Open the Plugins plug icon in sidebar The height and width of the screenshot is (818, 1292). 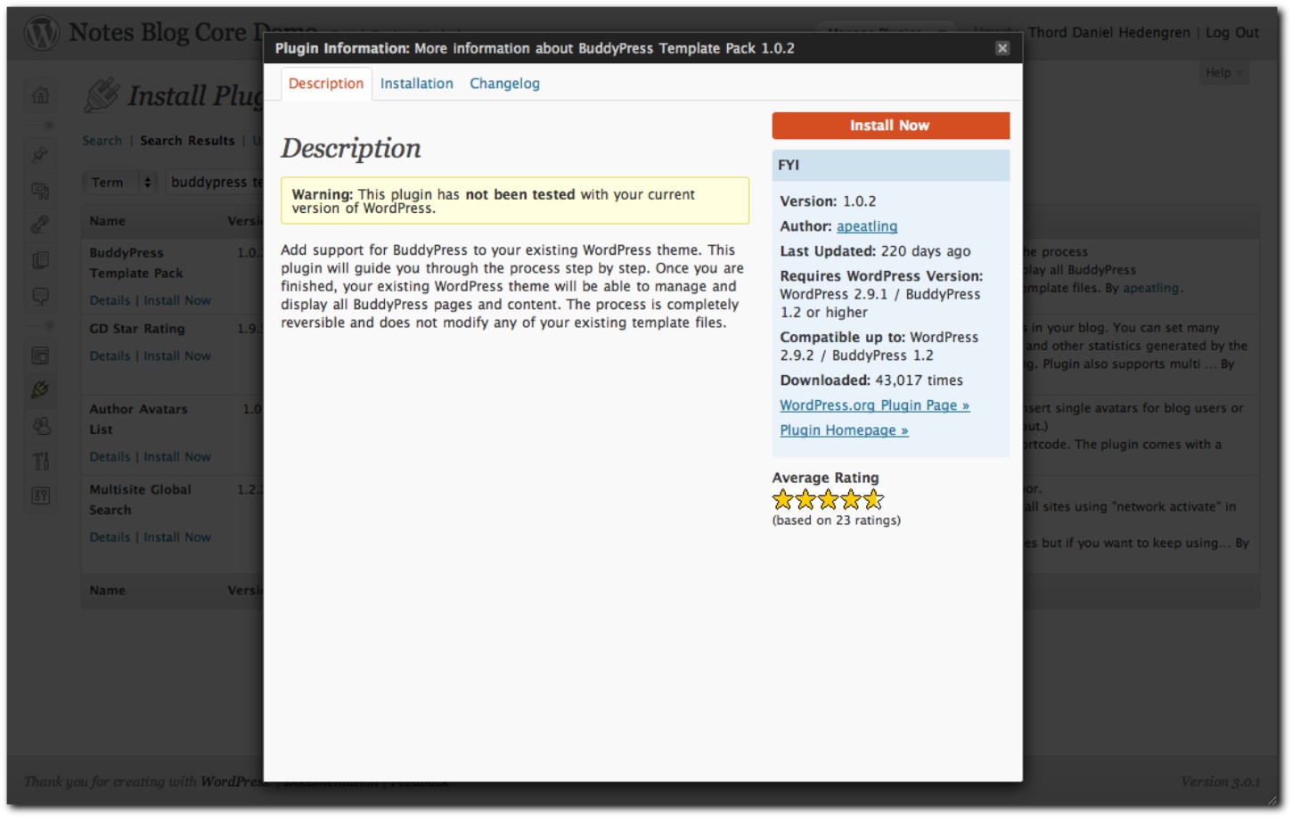point(40,390)
